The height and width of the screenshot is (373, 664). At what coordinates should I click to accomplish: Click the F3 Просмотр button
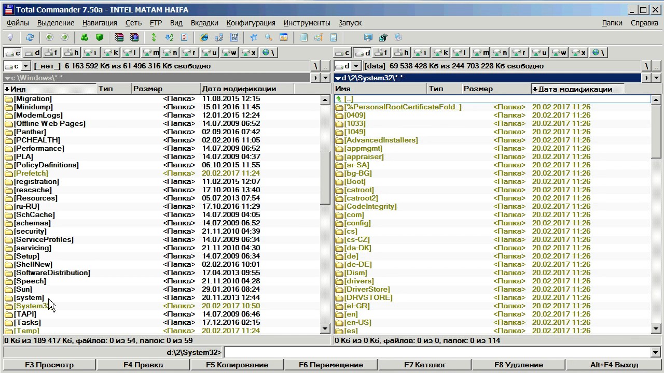click(49, 365)
